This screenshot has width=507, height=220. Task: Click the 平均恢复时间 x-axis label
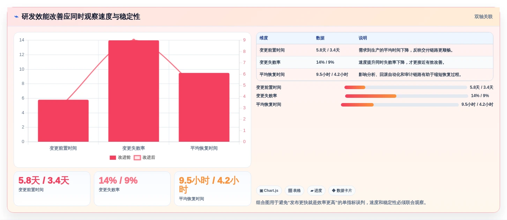pyautogui.click(x=204, y=148)
